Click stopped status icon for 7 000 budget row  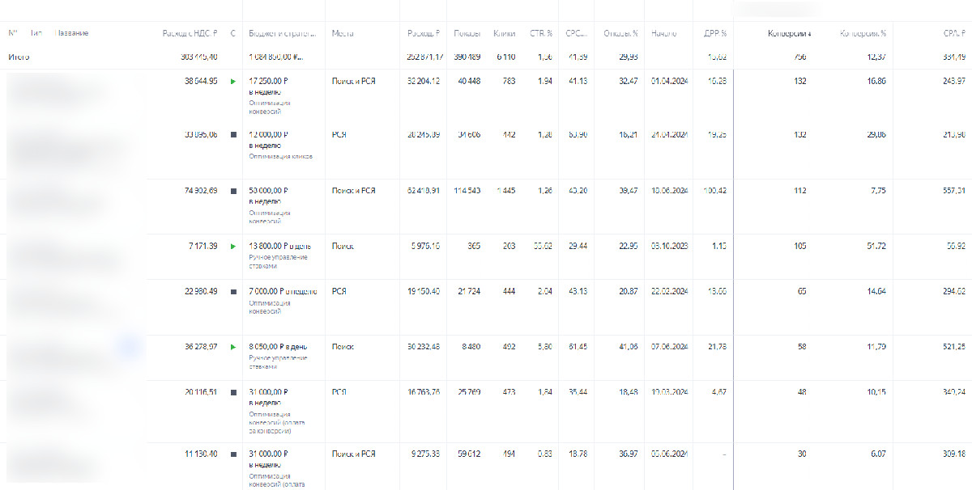click(233, 292)
